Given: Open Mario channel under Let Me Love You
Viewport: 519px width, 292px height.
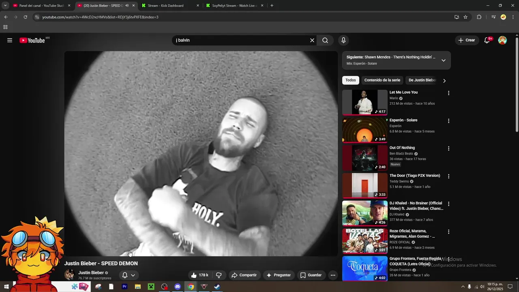Looking at the screenshot, I should [x=394, y=98].
